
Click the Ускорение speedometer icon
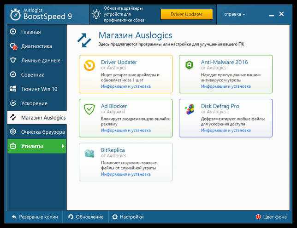(13, 103)
